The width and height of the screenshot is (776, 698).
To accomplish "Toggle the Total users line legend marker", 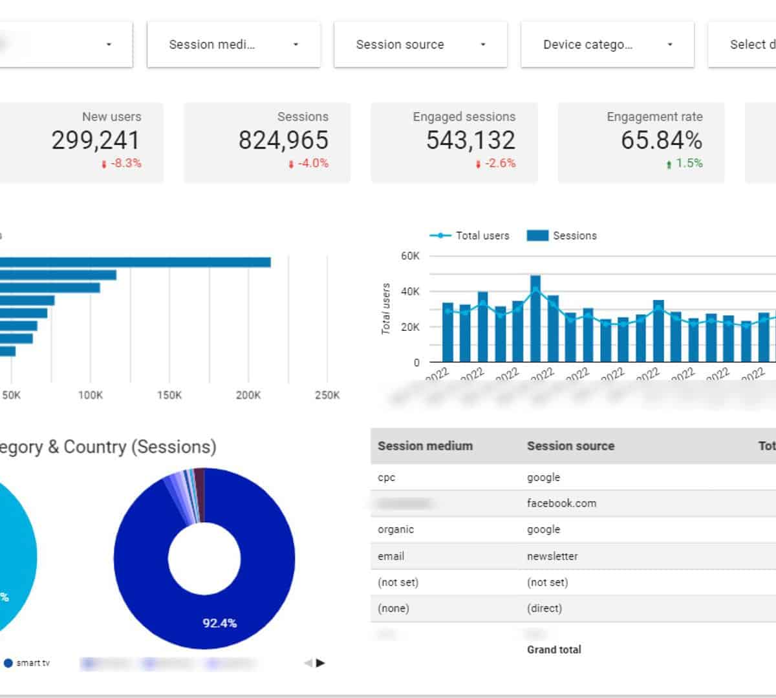I will [x=440, y=236].
